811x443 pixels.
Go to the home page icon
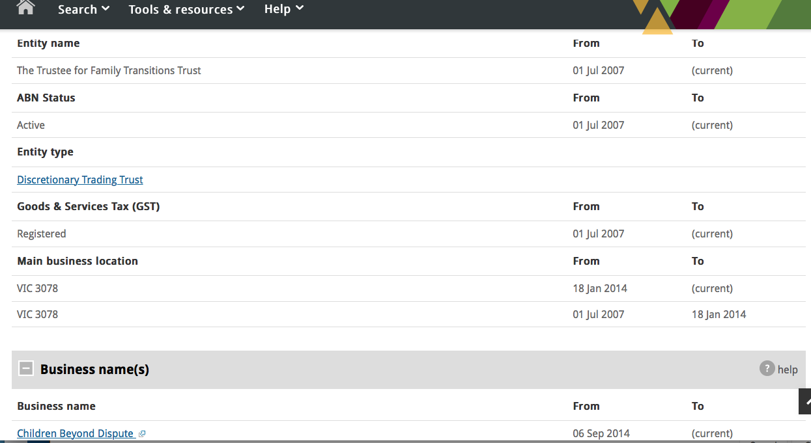[26, 8]
